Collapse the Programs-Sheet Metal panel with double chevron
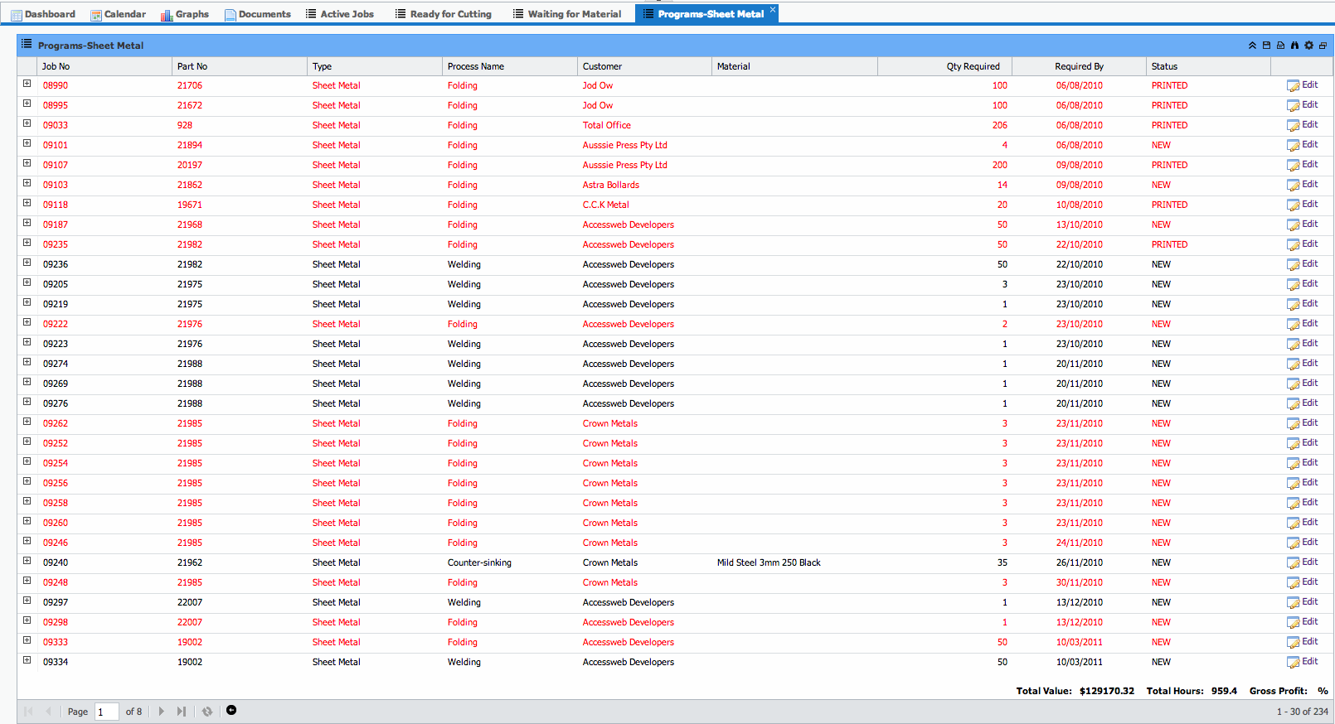1335x724 pixels. pos(1252,46)
